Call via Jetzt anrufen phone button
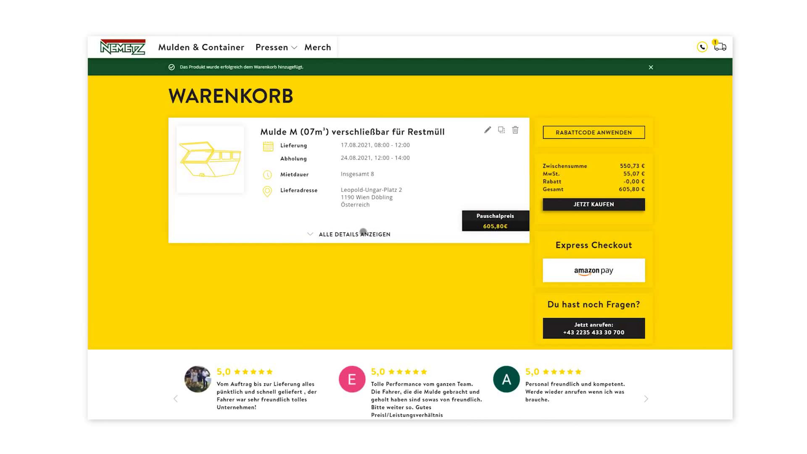The height and width of the screenshot is (454, 807). [593, 328]
